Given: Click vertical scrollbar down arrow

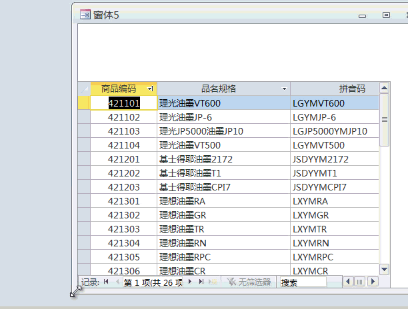Looking at the screenshot, I should tap(384, 269).
